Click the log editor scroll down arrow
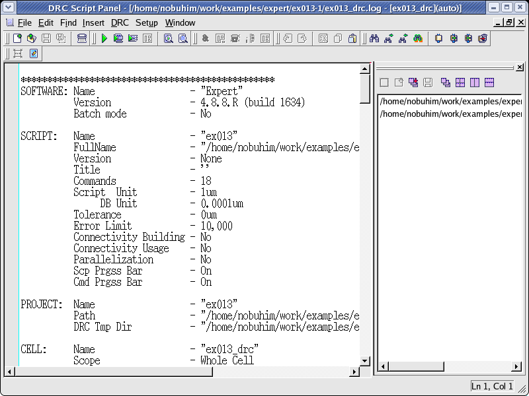The width and height of the screenshot is (529, 396). click(x=365, y=361)
